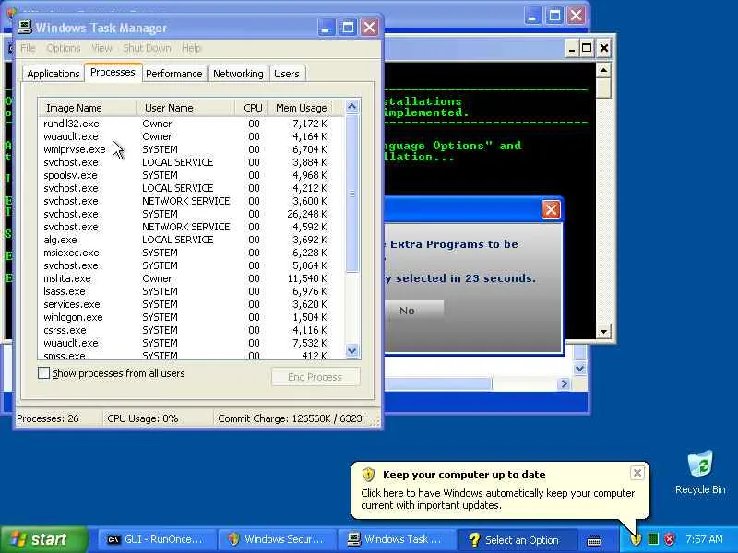This screenshot has height=553, width=738.
Task: Switch to the Performance tab
Action: tap(173, 74)
